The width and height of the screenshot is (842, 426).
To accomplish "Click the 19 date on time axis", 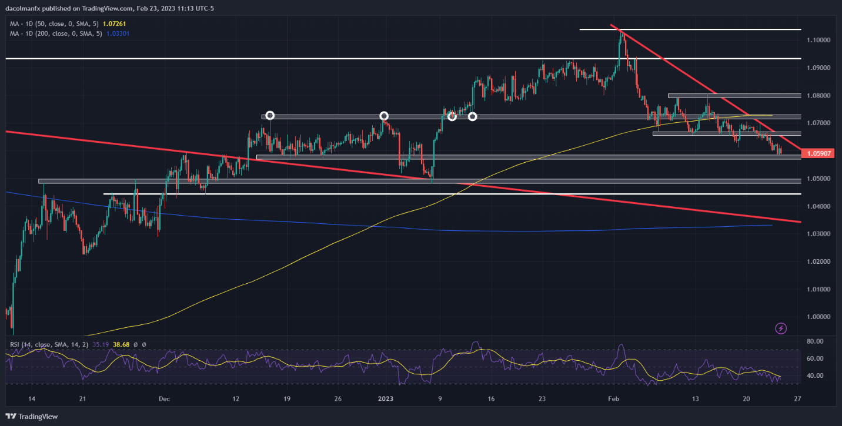I will click(x=286, y=398).
